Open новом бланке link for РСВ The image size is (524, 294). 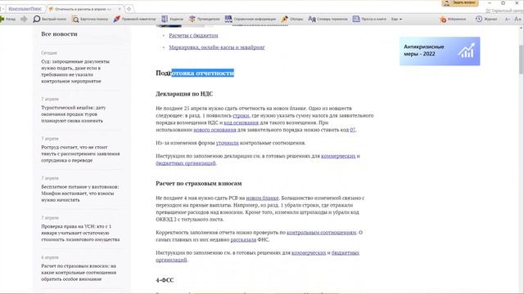(262, 198)
